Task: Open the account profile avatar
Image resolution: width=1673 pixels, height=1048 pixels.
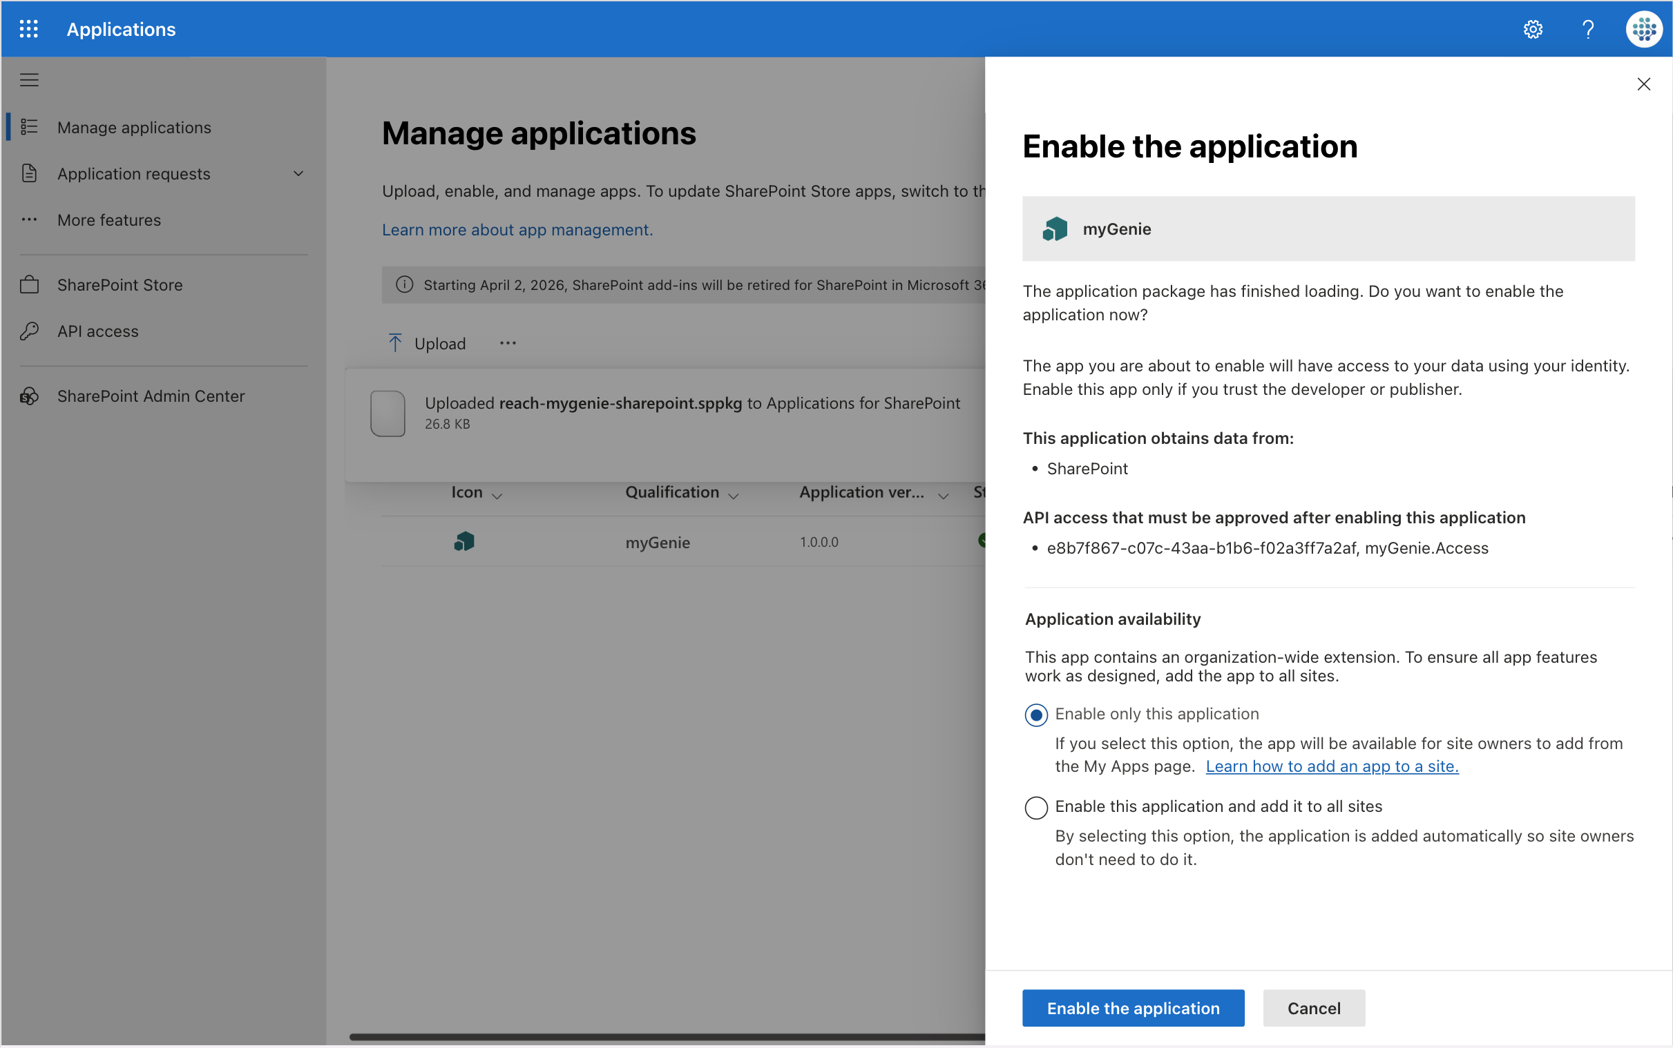Action: click(1643, 29)
